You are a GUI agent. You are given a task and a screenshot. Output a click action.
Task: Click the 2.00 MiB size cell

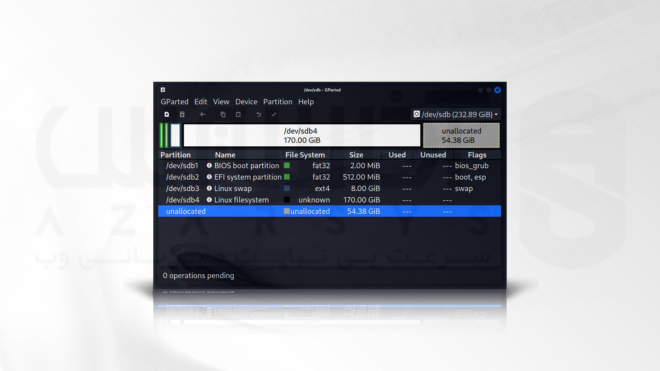coord(365,166)
